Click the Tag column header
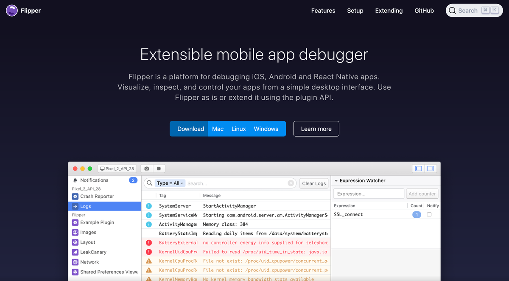The image size is (509, 281). click(x=162, y=195)
